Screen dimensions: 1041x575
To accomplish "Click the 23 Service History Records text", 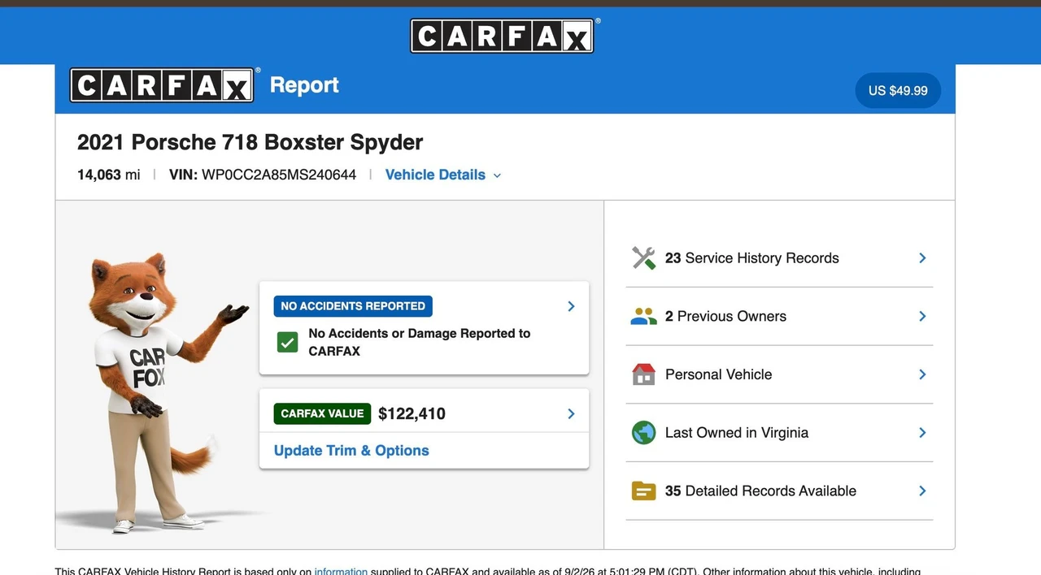I will point(752,258).
